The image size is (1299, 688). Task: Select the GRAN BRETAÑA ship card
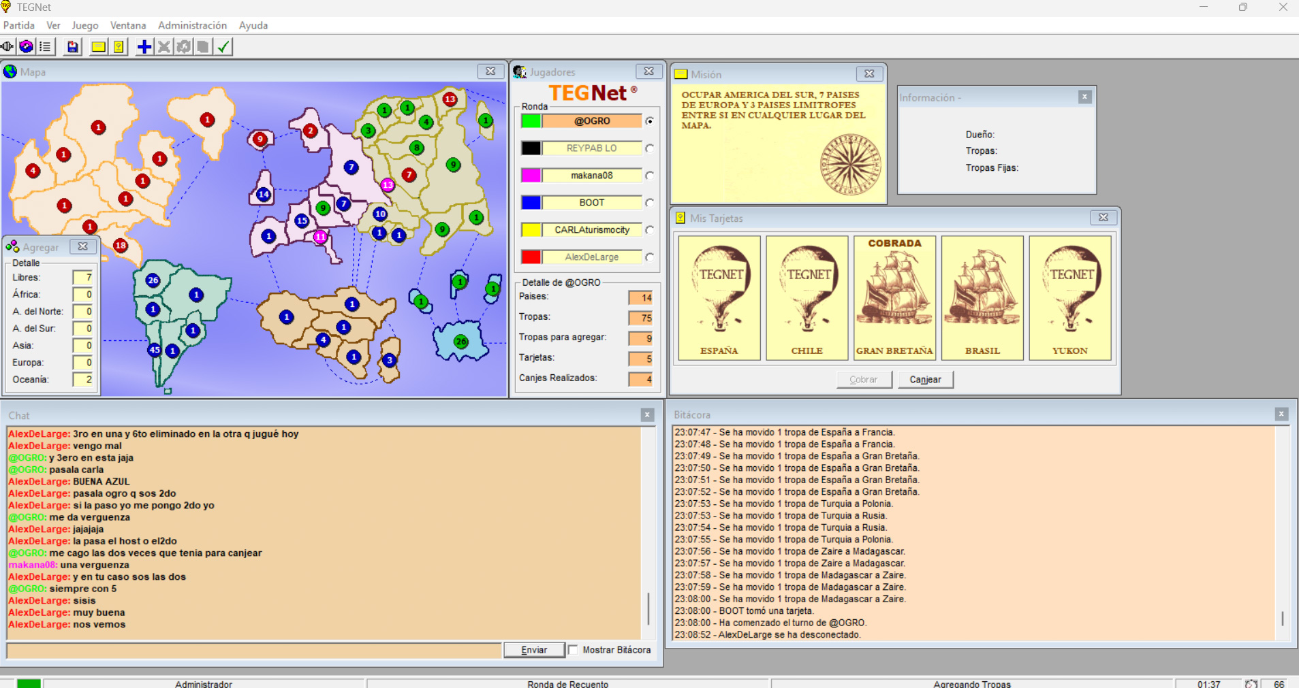coord(894,297)
